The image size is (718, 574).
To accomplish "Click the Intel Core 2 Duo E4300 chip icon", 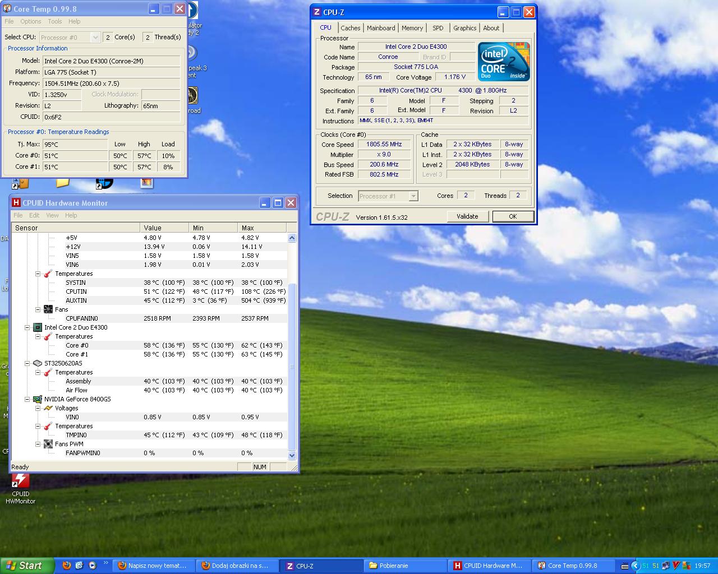I will pyautogui.click(x=38, y=327).
